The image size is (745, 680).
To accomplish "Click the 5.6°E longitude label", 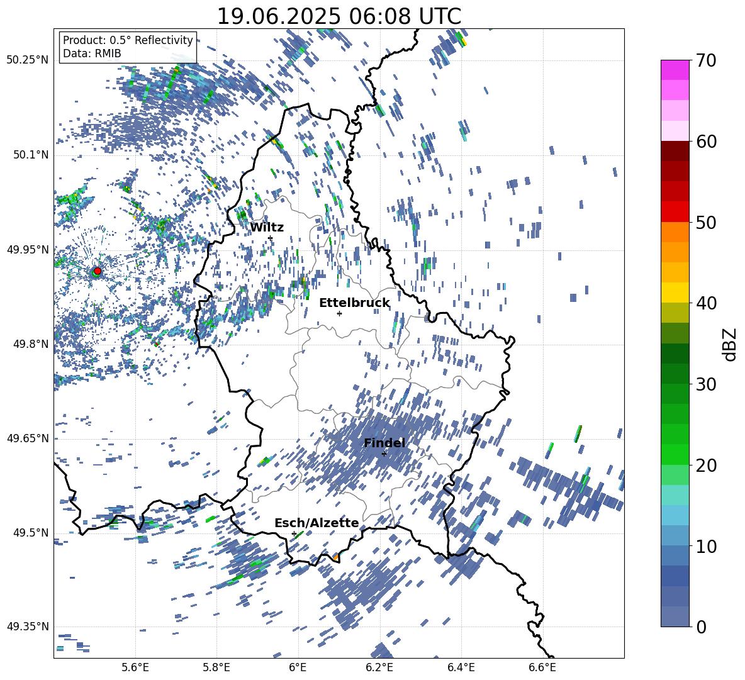I will coord(135,667).
